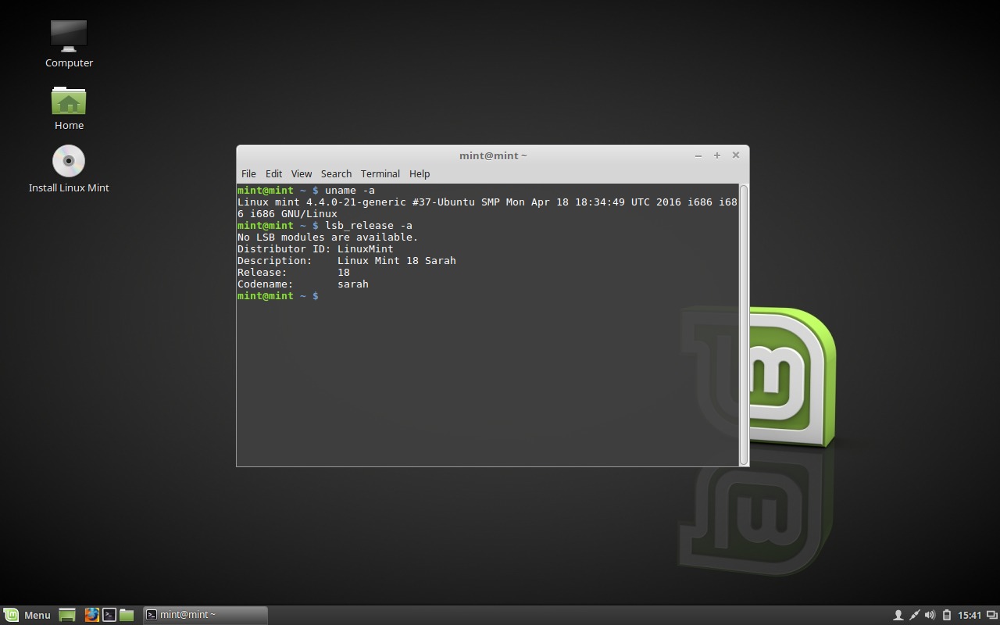
Task: Click the window list tray icon
Action: [x=991, y=615]
